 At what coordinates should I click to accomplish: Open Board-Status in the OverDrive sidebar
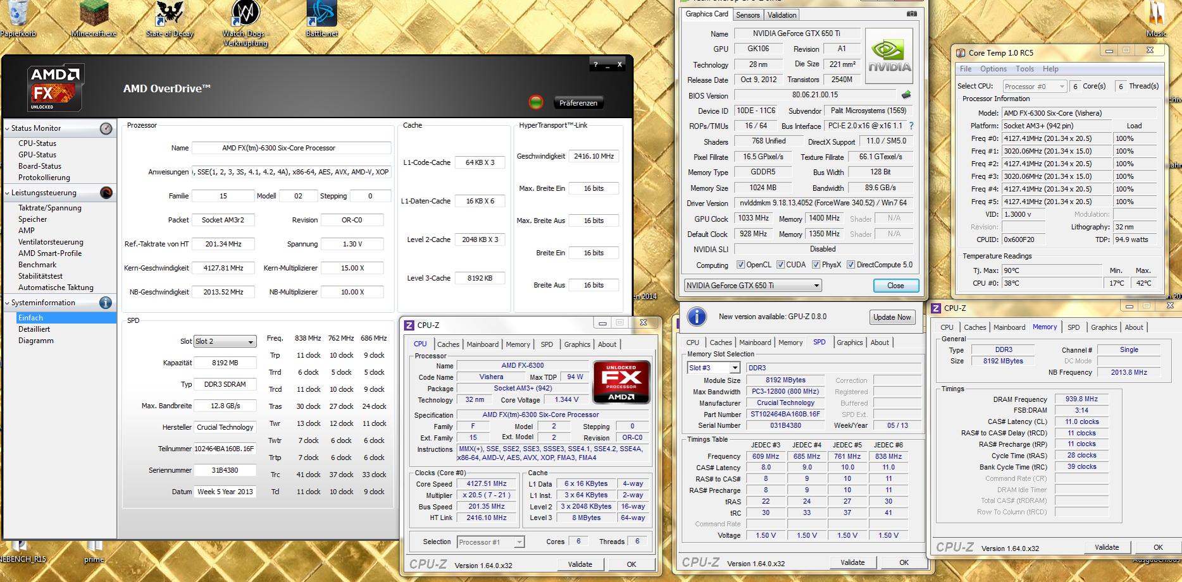[x=40, y=166]
